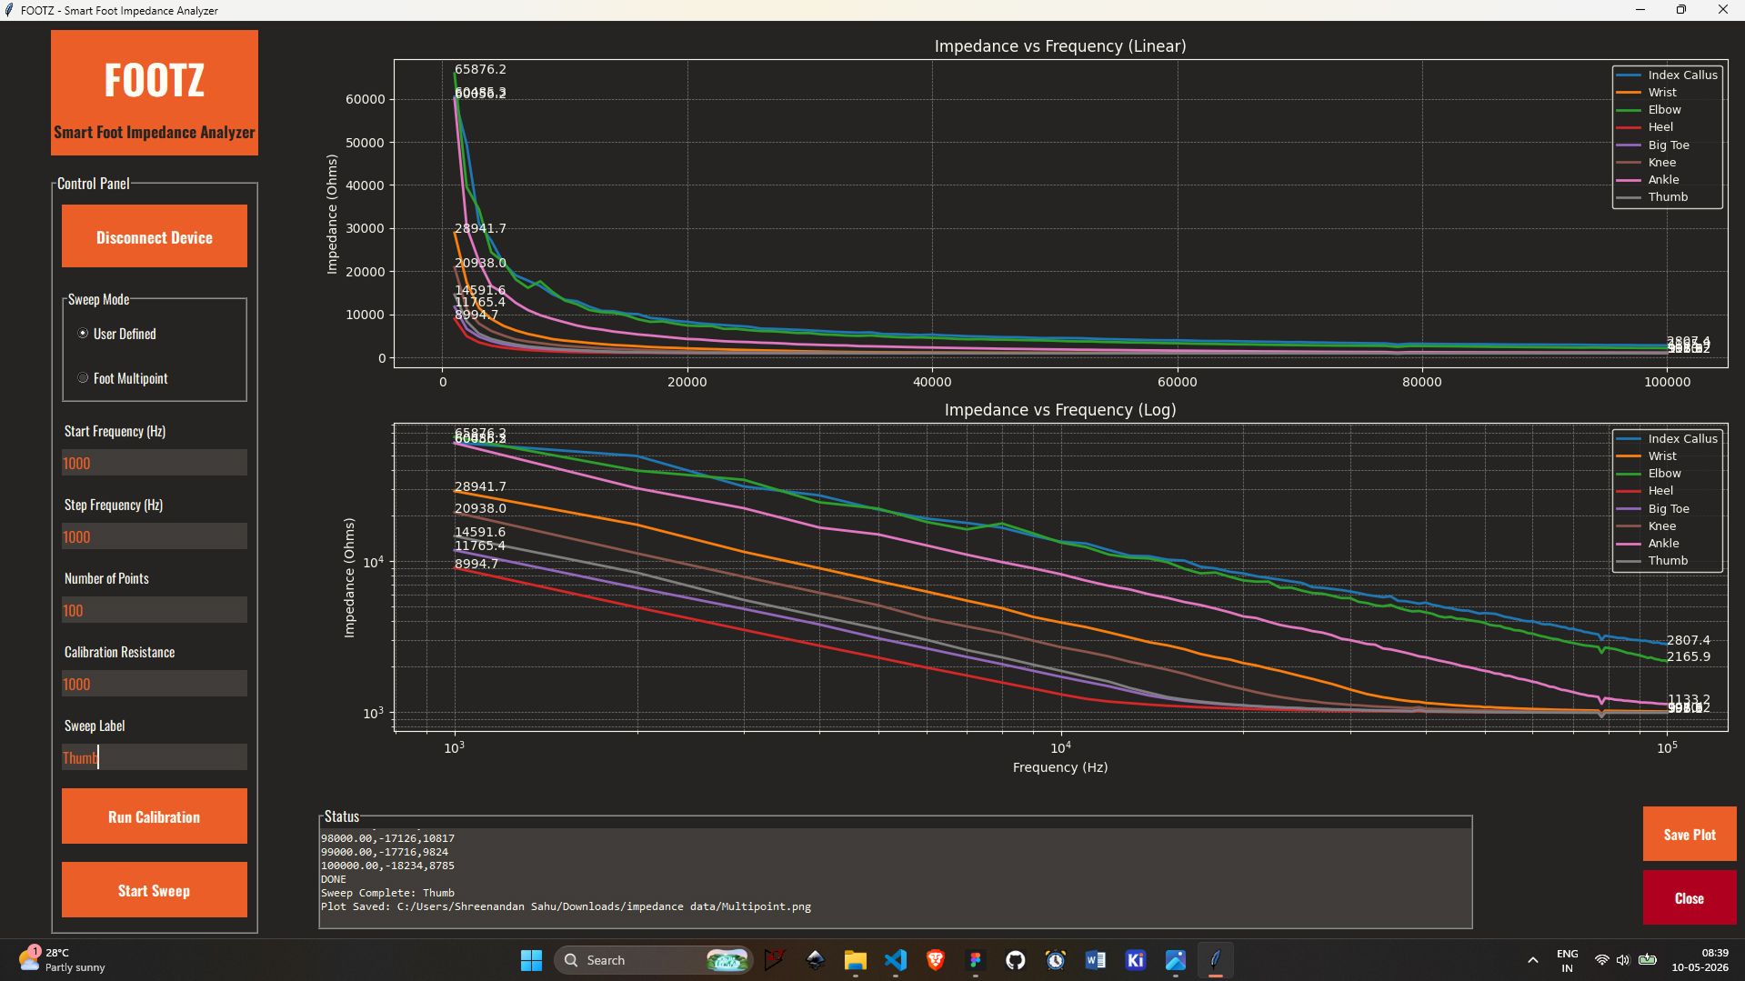Start Sweep measurement
The width and height of the screenshot is (1745, 981).
[x=155, y=890]
